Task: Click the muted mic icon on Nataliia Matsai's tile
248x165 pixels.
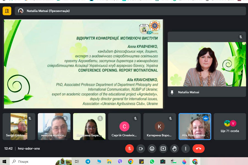Action: (241, 37)
